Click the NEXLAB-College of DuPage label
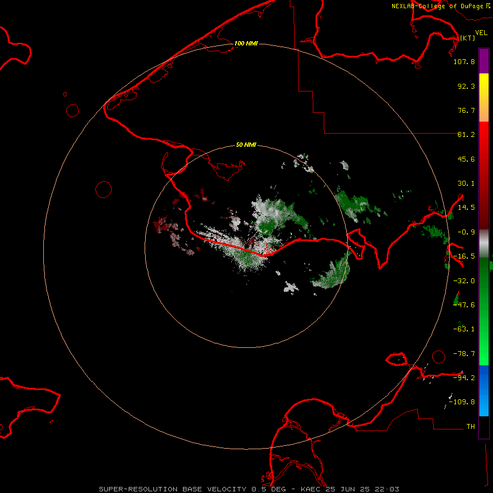493x493 pixels. [x=441, y=6]
